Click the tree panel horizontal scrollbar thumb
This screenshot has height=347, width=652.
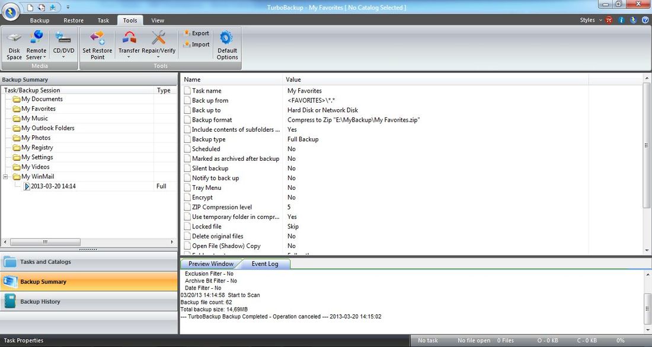(x=45, y=242)
